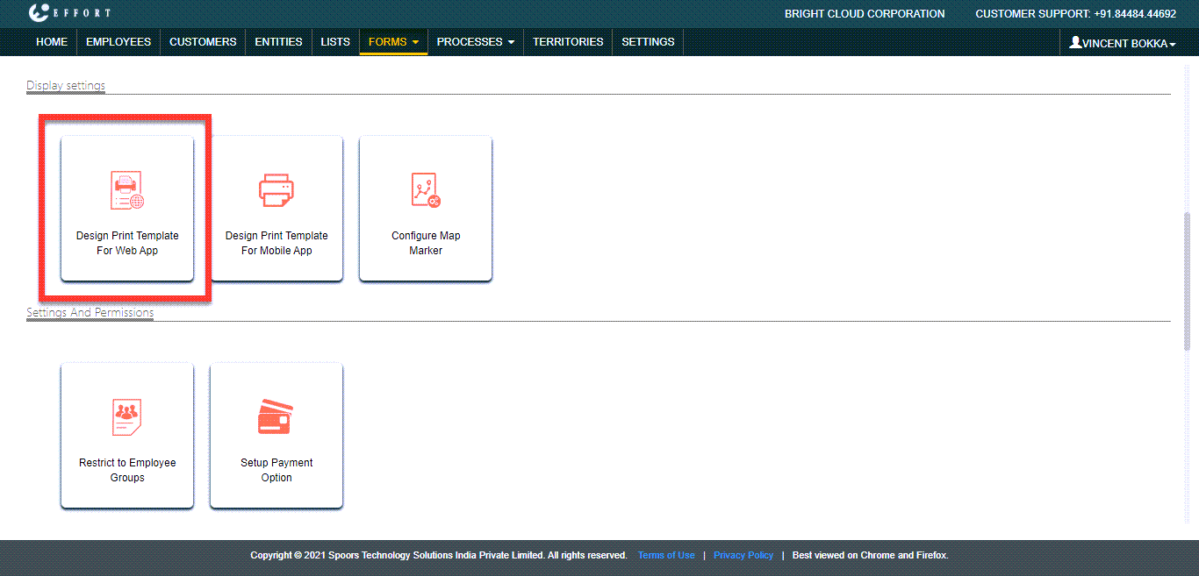The height and width of the screenshot is (576, 1199).
Task: Go to the HOME menu item
Action: tap(52, 42)
